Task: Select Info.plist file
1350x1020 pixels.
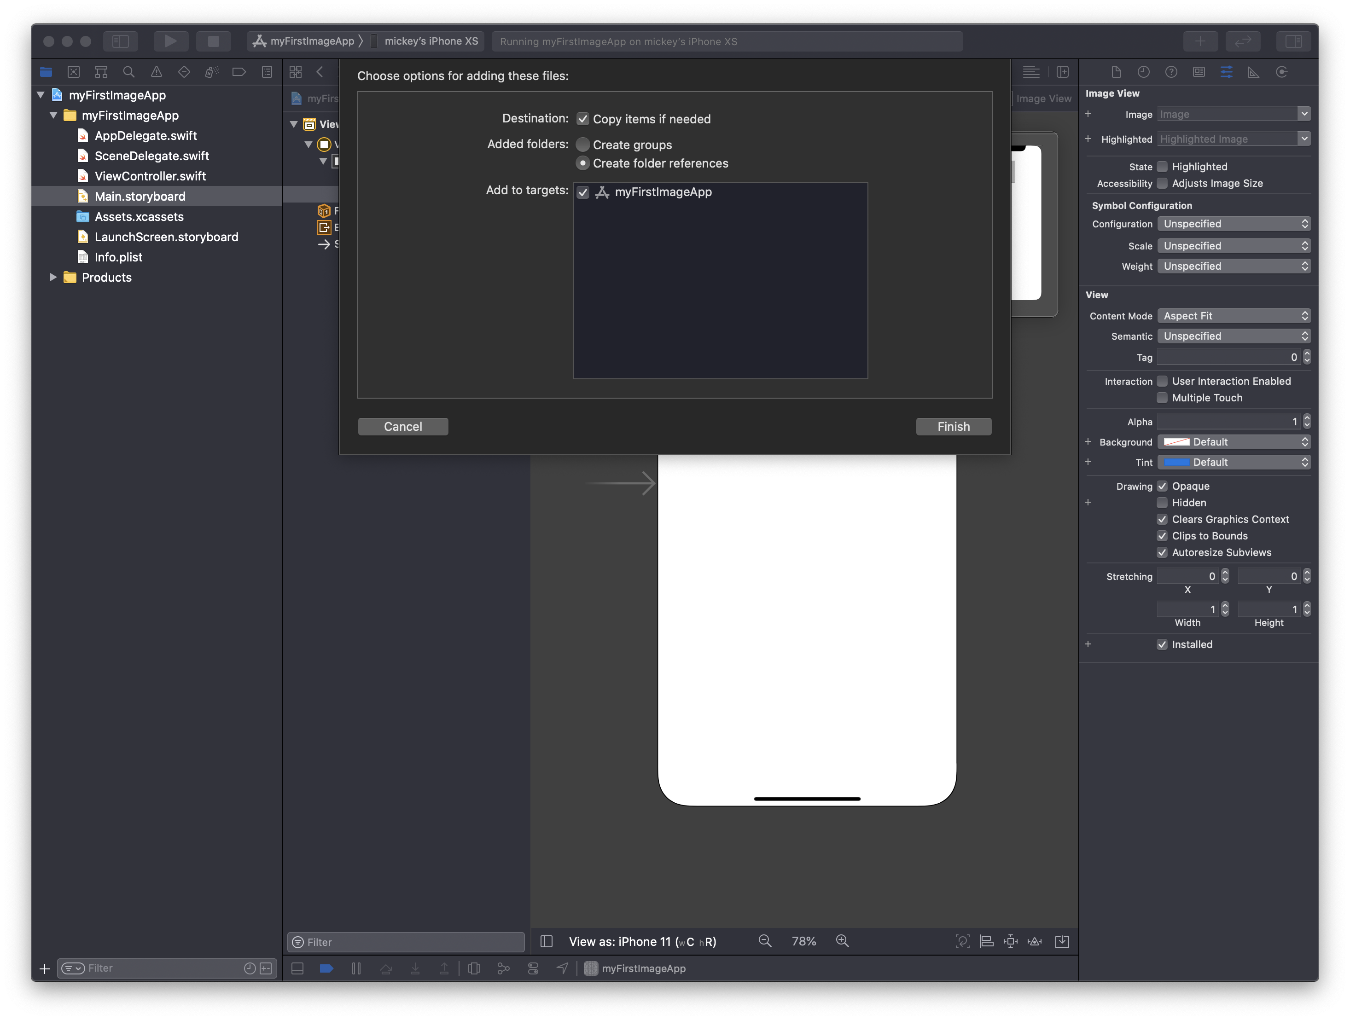Action: (x=118, y=257)
